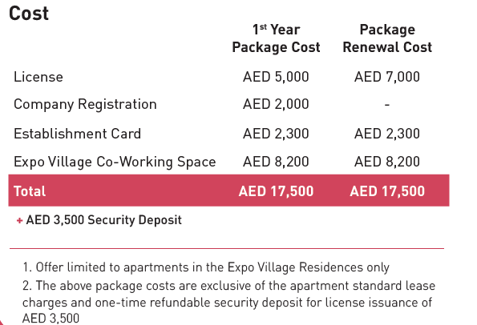Click the Total label in red bar
Screen dimensions: 477x325
tap(30, 191)
